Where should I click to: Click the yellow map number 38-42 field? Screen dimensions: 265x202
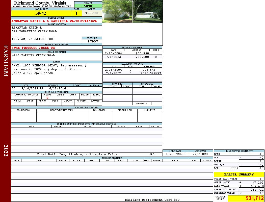[41, 13]
